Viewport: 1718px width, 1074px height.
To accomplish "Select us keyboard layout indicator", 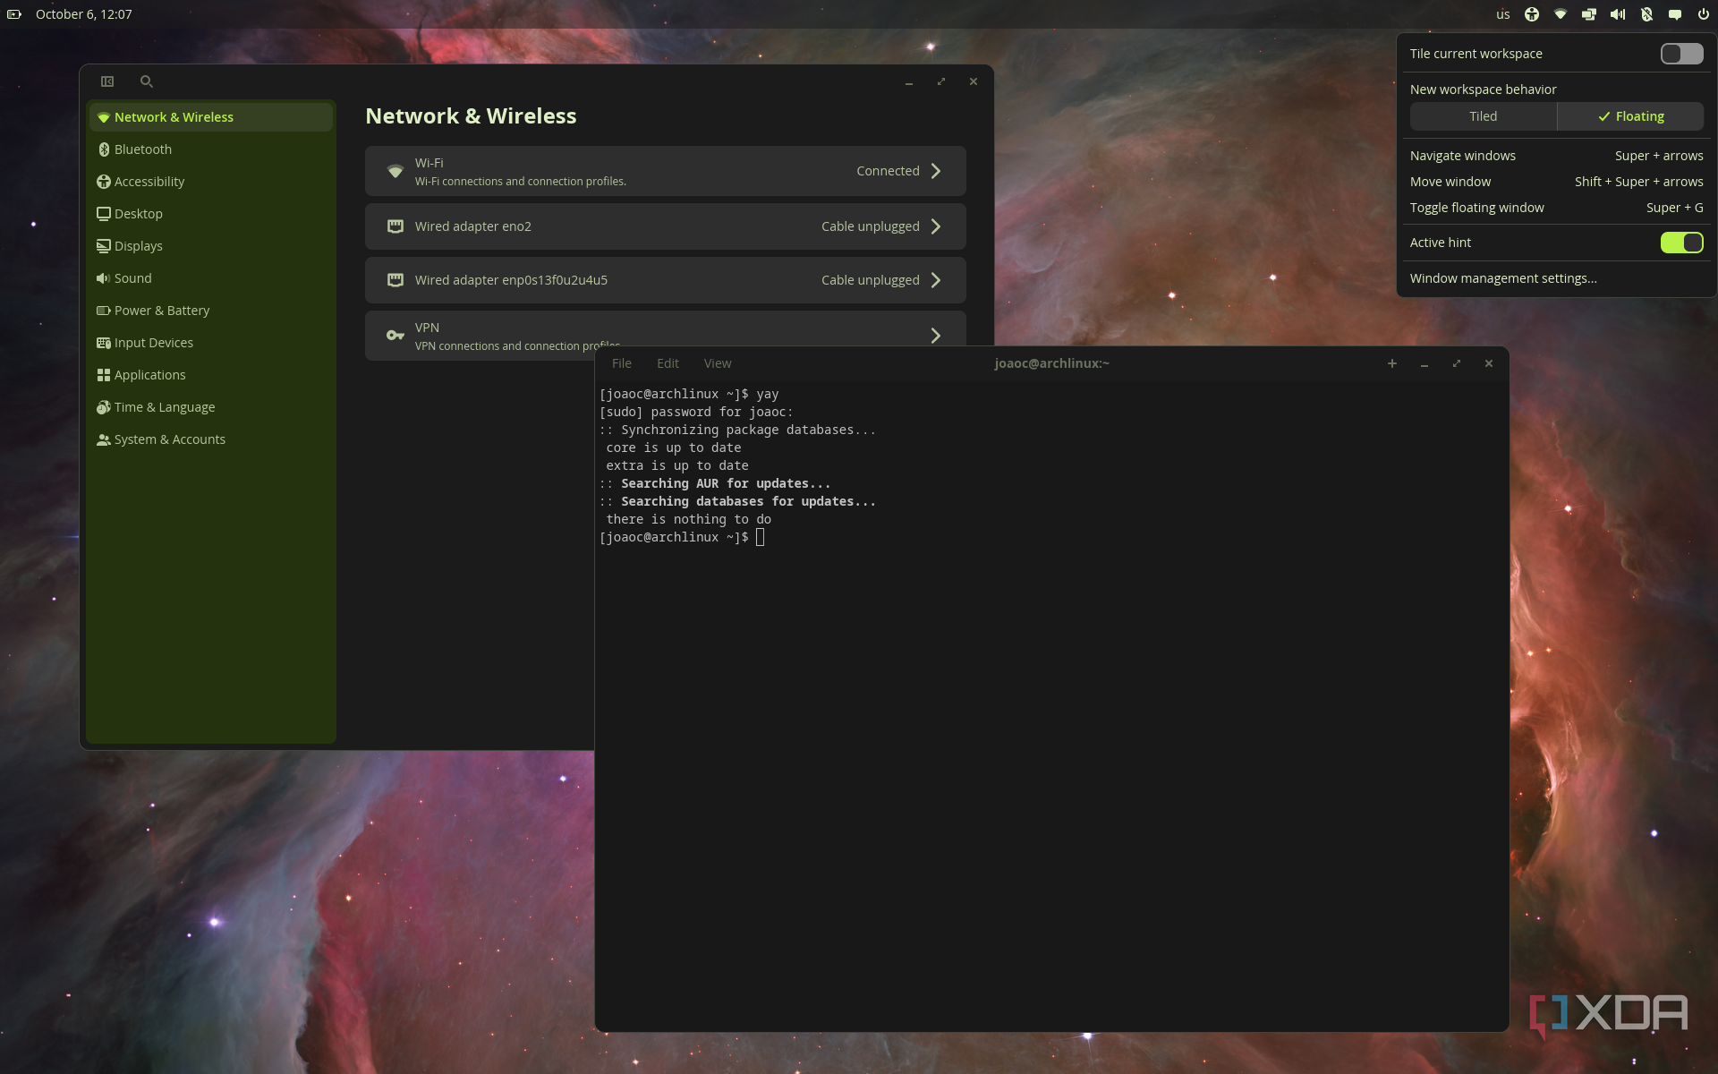I will coord(1503,14).
